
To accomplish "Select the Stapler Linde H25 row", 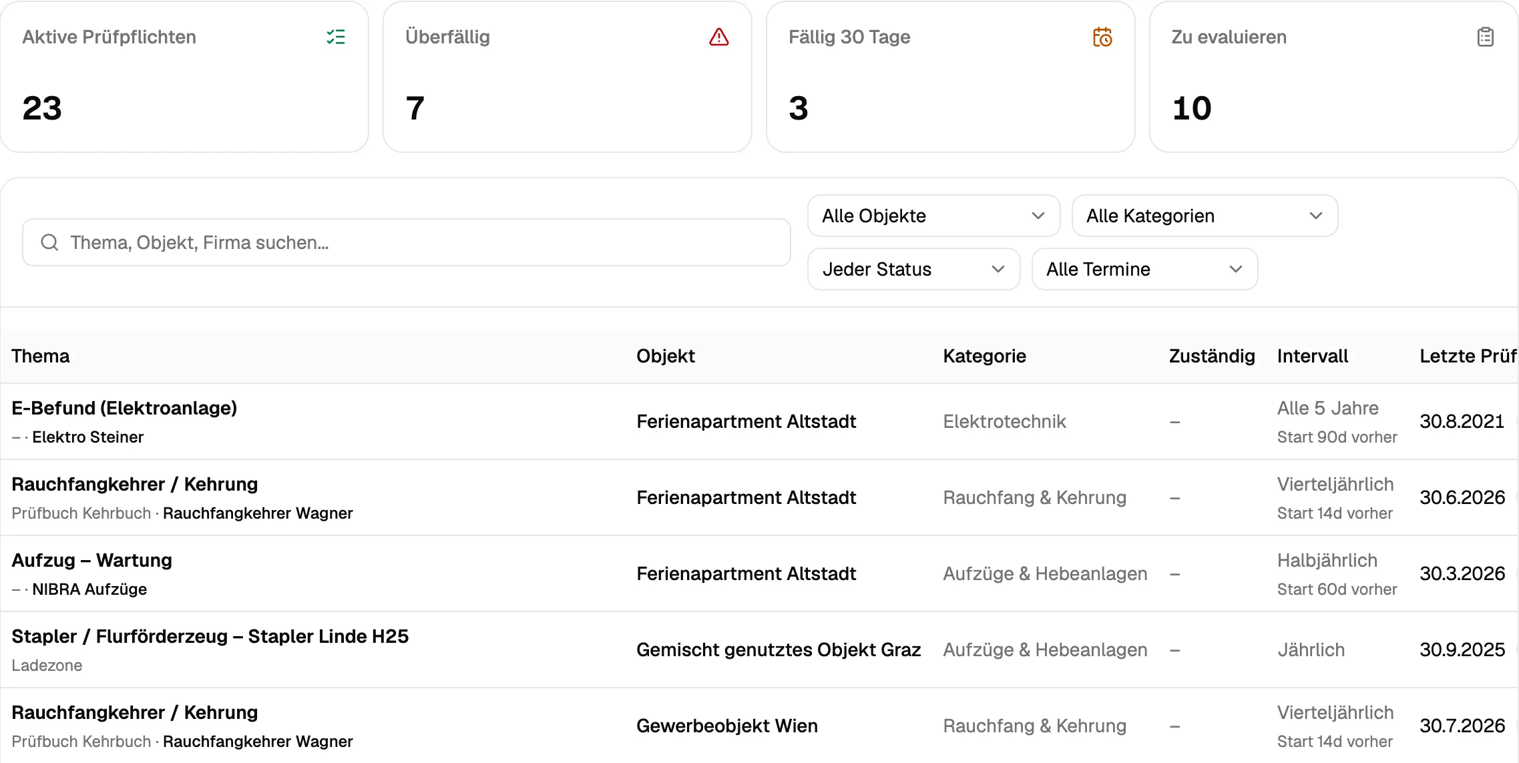I will pyautogui.click(x=759, y=650).
